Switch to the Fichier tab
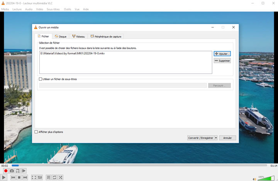 click(x=43, y=36)
